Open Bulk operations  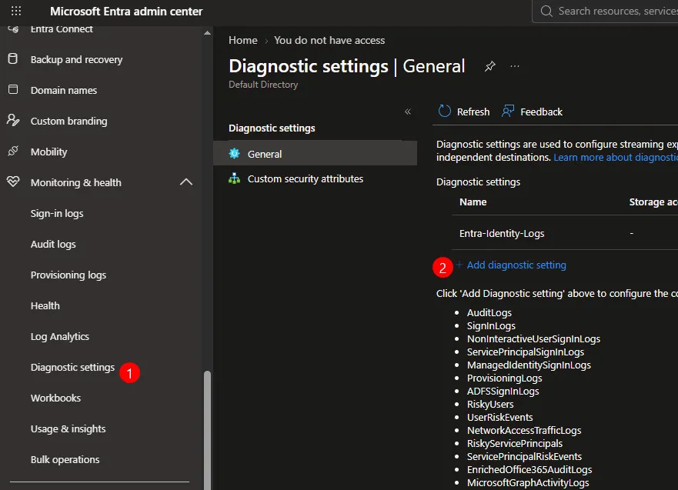pos(65,459)
